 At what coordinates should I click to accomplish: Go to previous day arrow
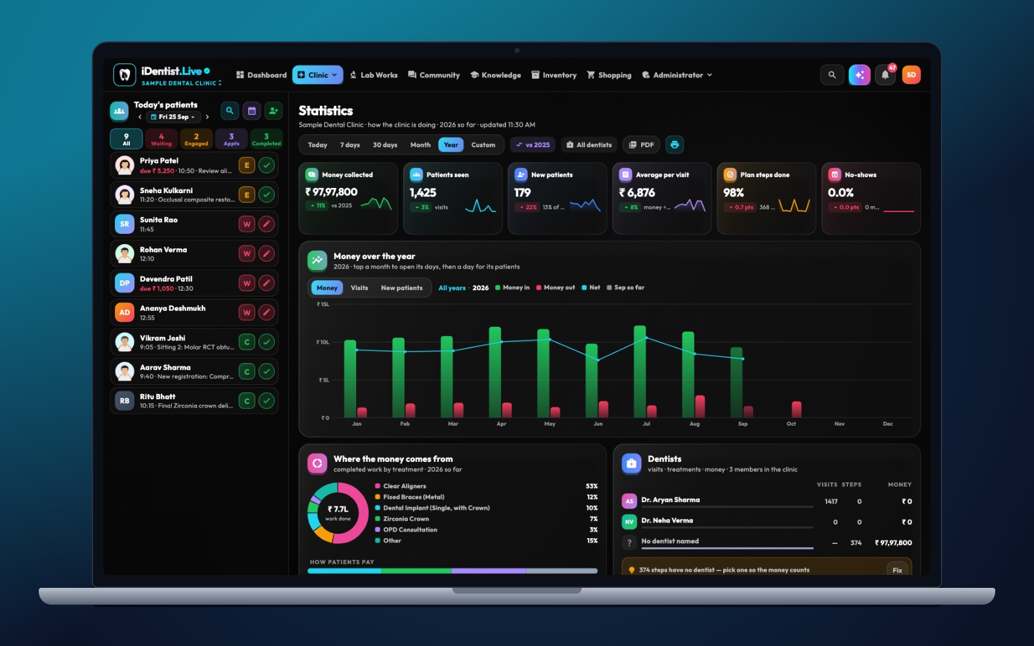[140, 117]
